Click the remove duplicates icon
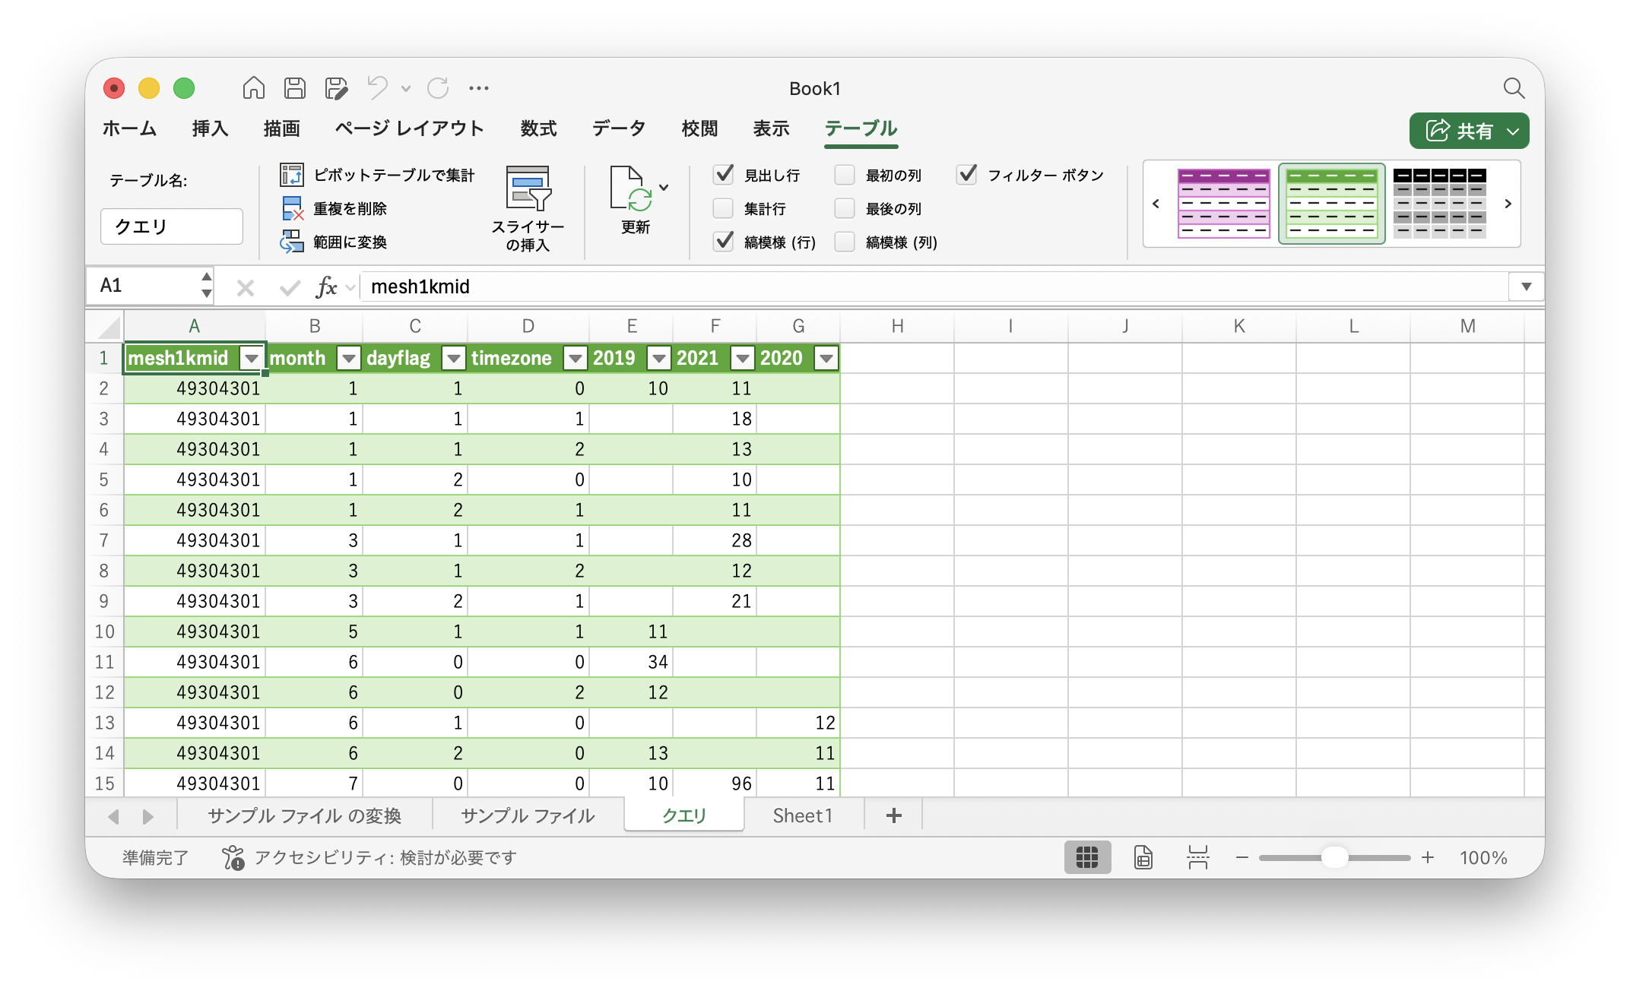 pos(292,208)
